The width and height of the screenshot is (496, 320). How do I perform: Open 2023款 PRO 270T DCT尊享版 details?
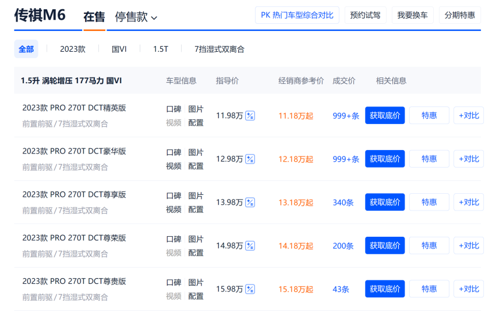[74, 194]
